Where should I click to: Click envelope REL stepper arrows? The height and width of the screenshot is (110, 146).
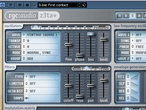[x=128, y=98]
